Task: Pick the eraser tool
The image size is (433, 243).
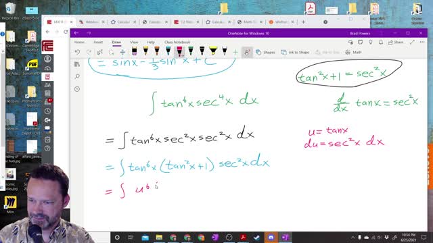Action: click(134, 51)
